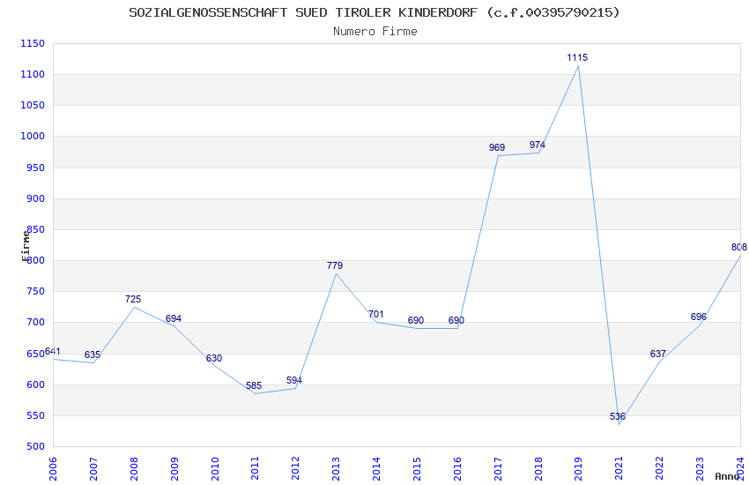The image size is (749, 485).
Task: Select y-axis value 1000
Action: [x=33, y=136]
